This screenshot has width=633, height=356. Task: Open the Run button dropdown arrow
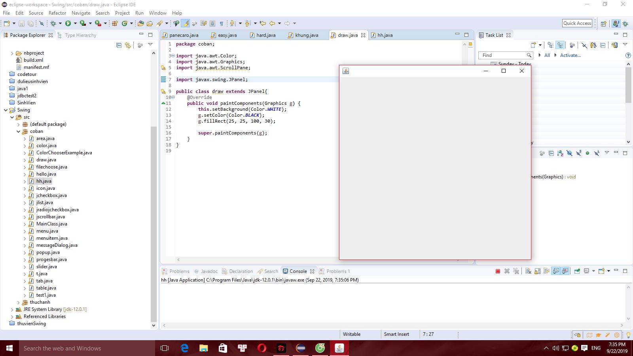point(75,23)
